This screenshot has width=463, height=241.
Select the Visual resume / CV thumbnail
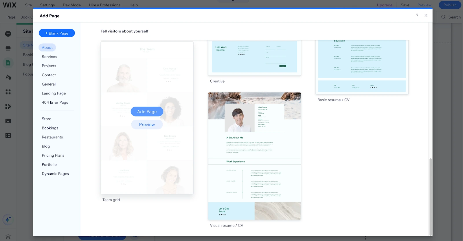point(255,156)
